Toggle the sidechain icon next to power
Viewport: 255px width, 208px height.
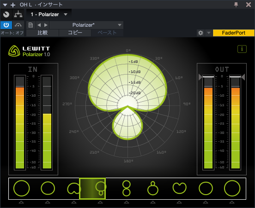coord(18,25)
